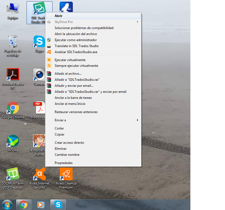Choose Abrir from the context menu
Screen dimensions: 225x210
click(93, 16)
